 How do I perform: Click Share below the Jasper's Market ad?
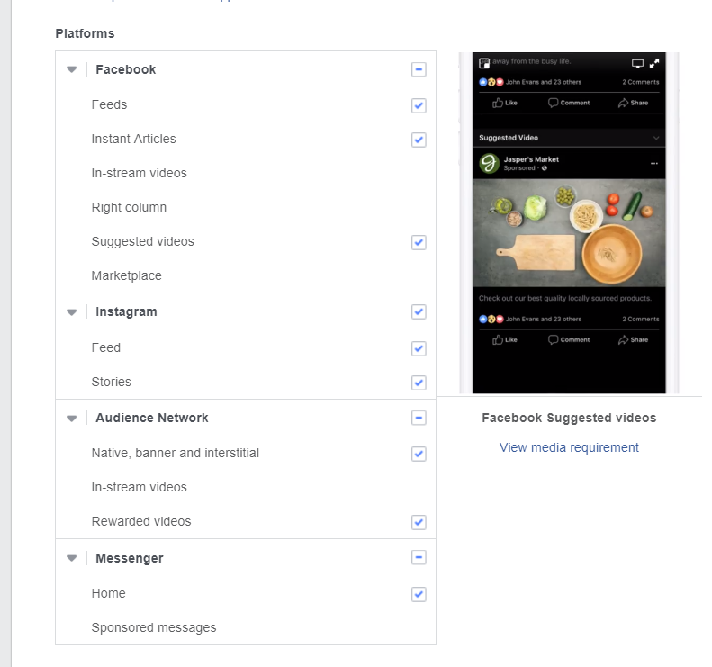pos(633,339)
